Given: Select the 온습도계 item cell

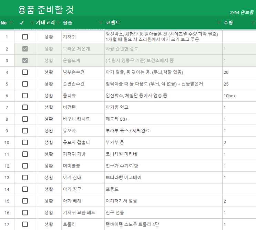Looking at the screenshot, I should tap(83, 61).
